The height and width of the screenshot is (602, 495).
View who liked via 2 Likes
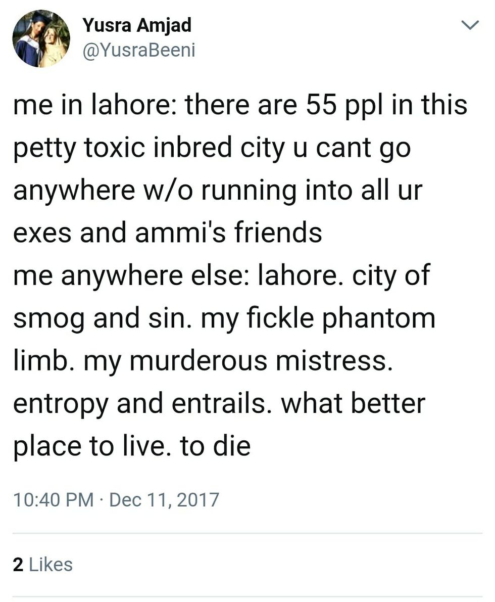[42, 565]
